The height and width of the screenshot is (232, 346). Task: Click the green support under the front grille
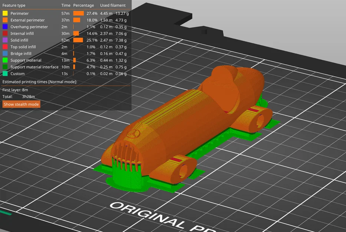click(126, 177)
